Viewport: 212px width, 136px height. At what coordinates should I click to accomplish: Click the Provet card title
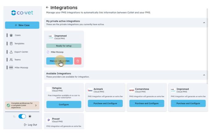(x=56, y=119)
